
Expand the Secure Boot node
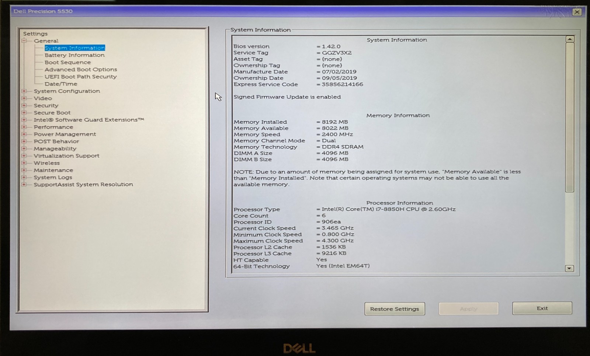24,113
